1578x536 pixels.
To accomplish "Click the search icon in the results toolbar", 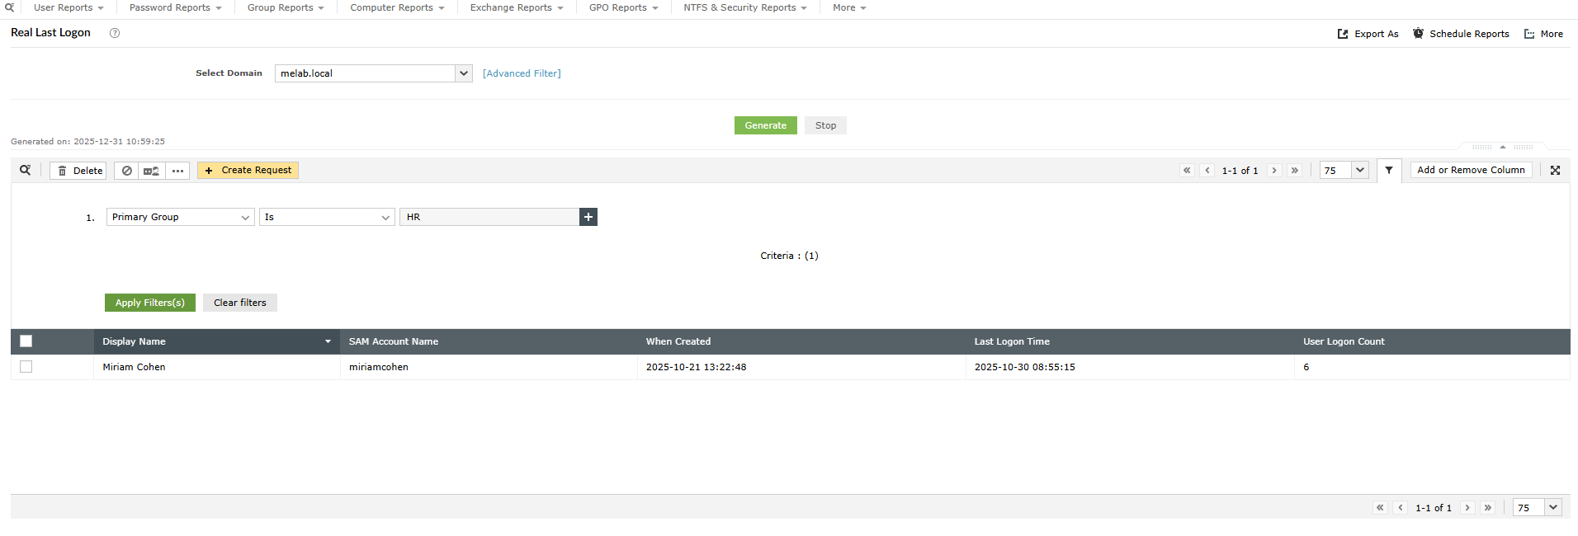I will [x=26, y=170].
